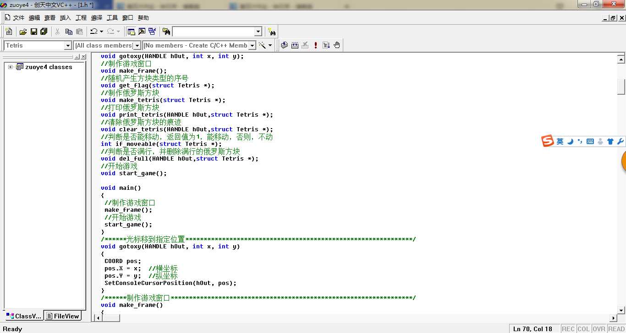The image size is (626, 333).
Task: Click the Sogou user account icon
Action: [600, 142]
